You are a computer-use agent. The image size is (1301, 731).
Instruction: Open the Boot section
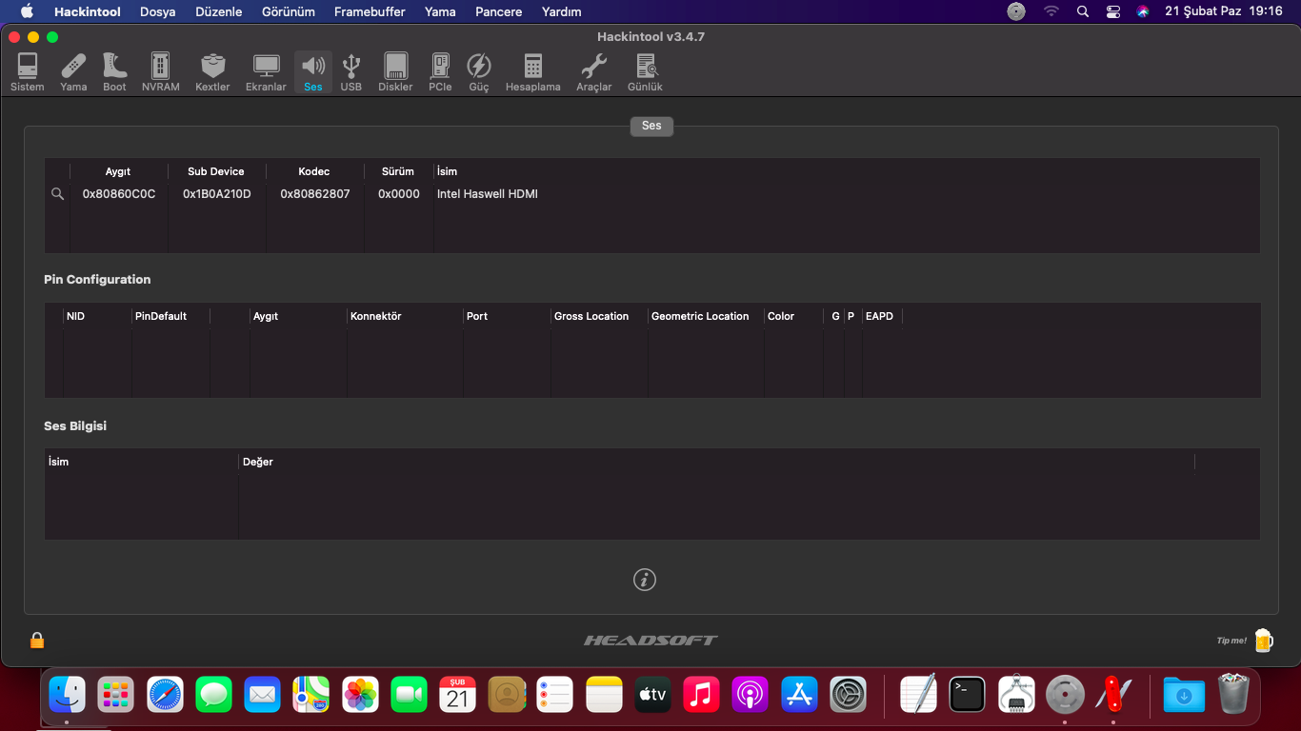(x=114, y=72)
